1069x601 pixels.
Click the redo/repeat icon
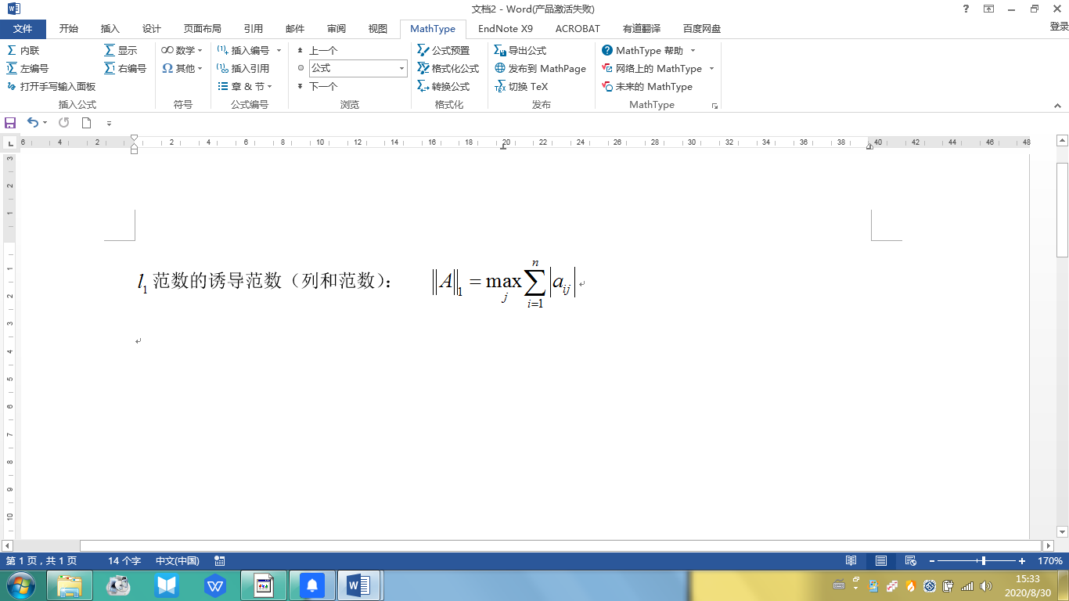coord(64,123)
